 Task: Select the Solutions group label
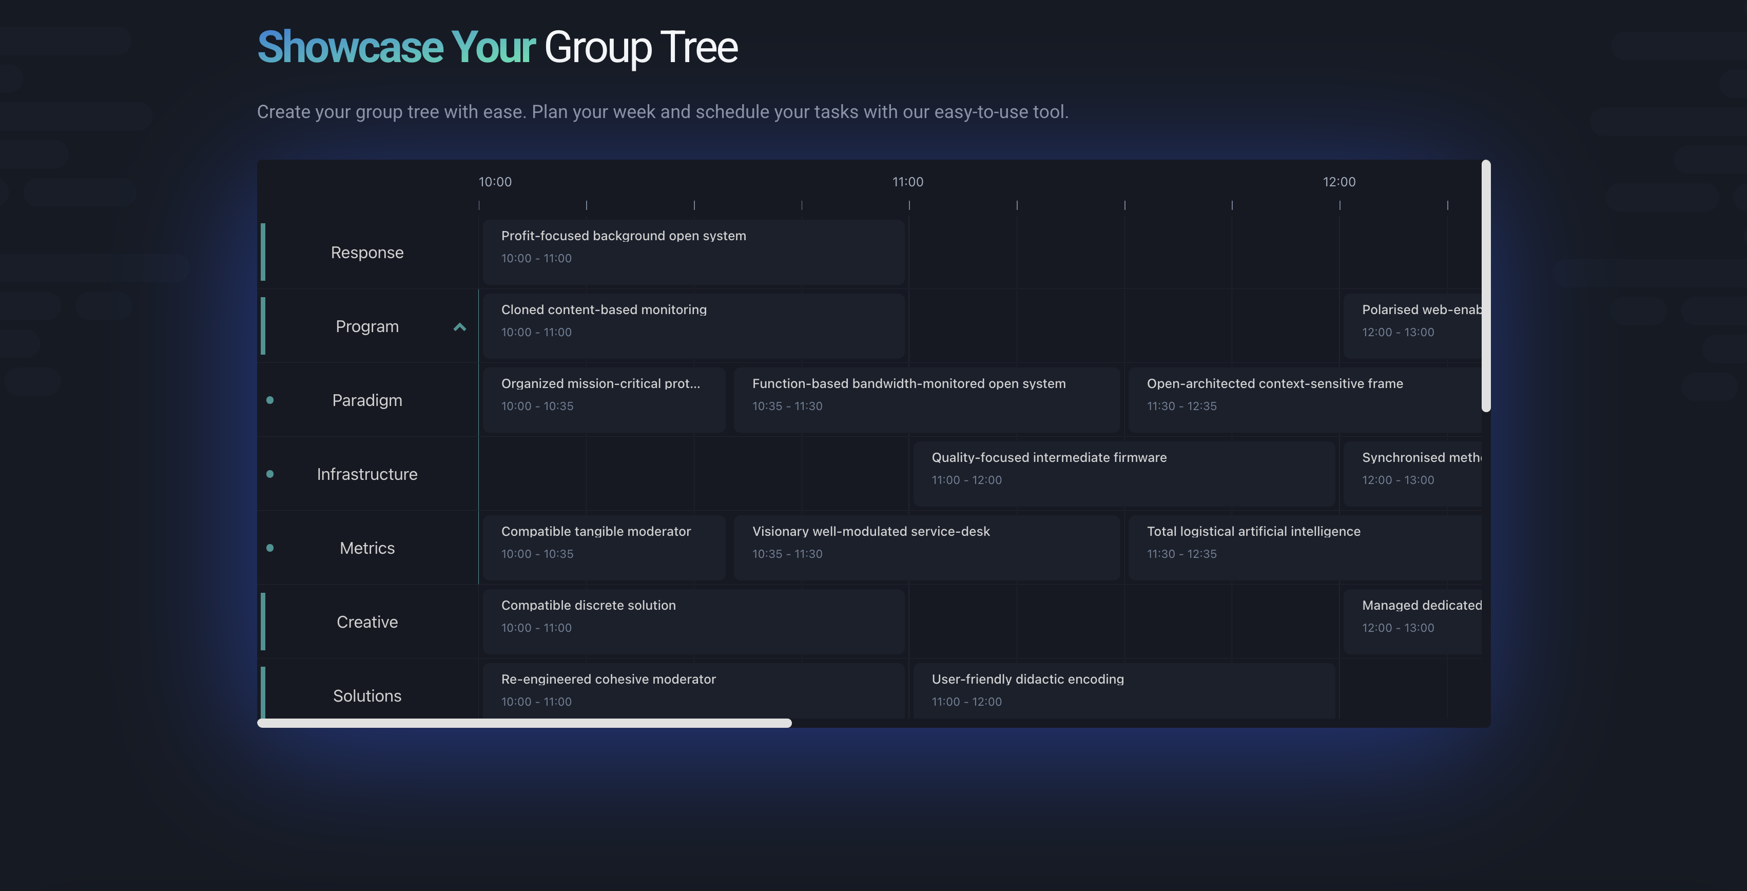point(367,696)
